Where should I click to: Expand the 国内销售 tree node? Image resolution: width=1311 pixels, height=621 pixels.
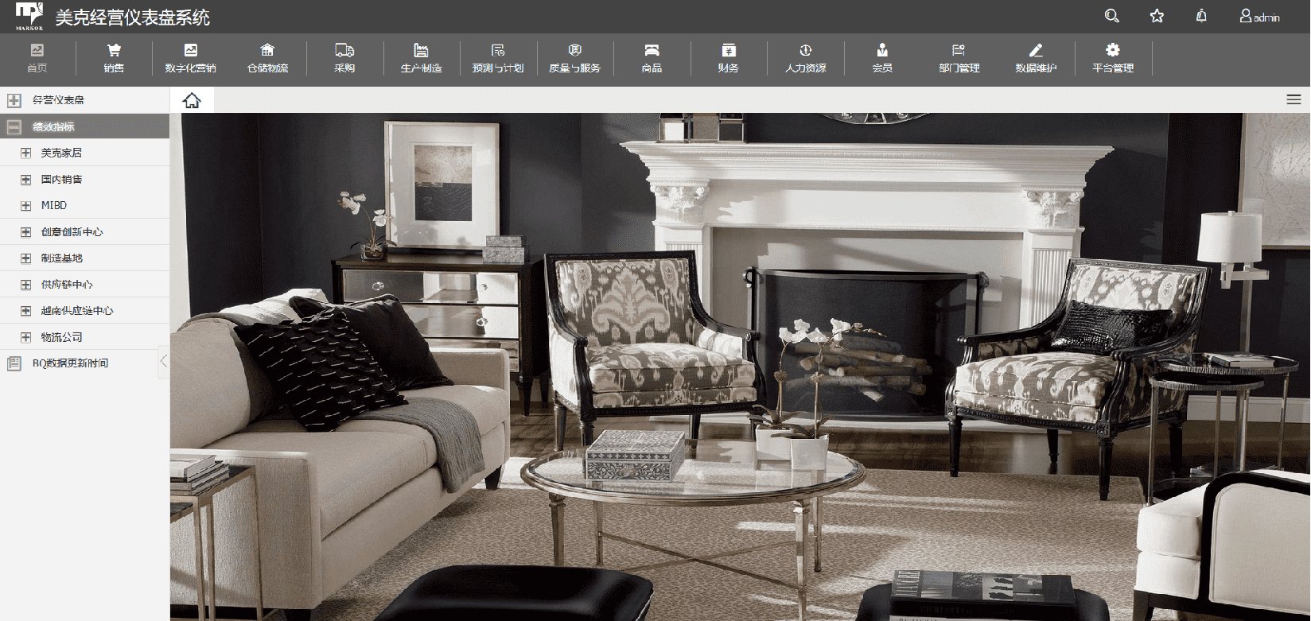pyautogui.click(x=26, y=180)
